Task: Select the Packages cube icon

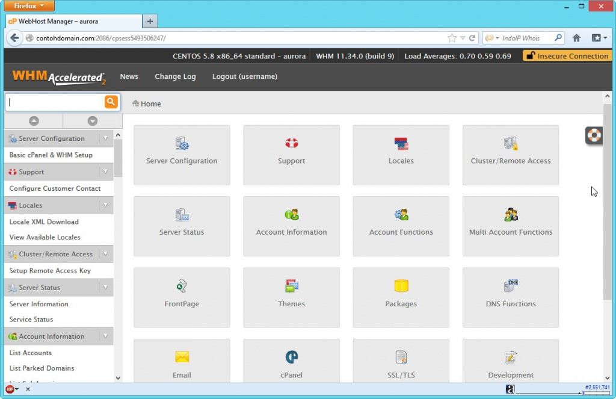Action: click(x=401, y=285)
